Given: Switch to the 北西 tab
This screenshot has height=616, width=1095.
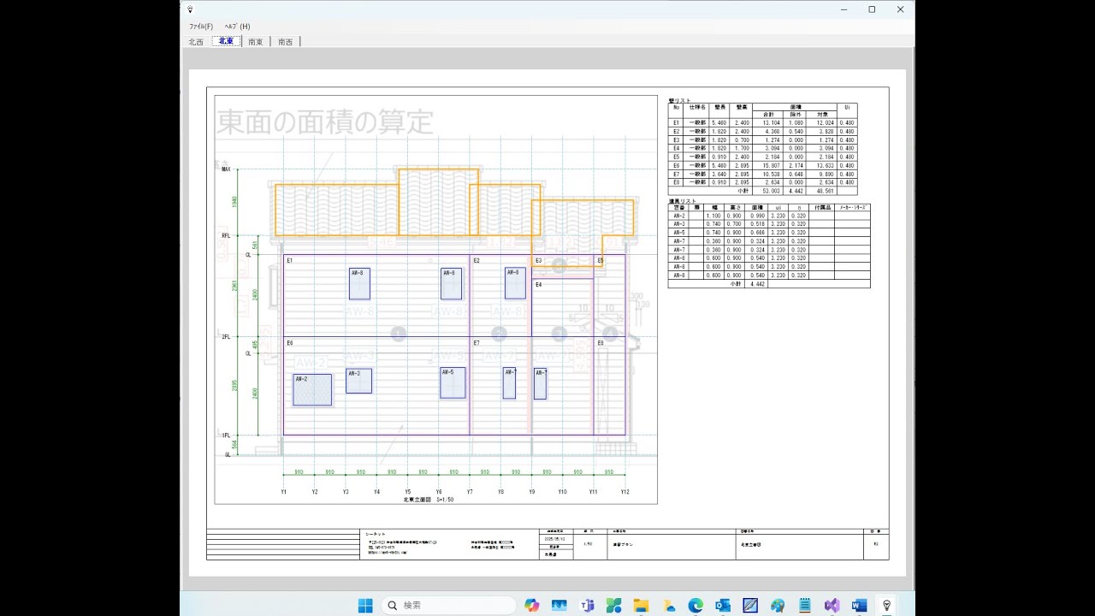Looking at the screenshot, I should click(196, 41).
